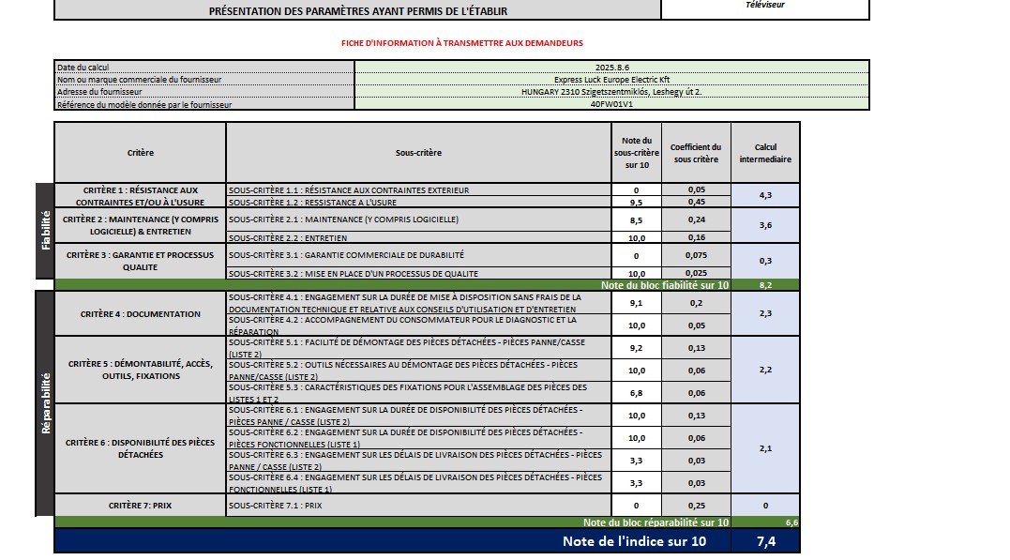Click the vertical 'Fiabilité' block label
Image resolution: width=1010 pixels, height=560 pixels.
(45, 231)
